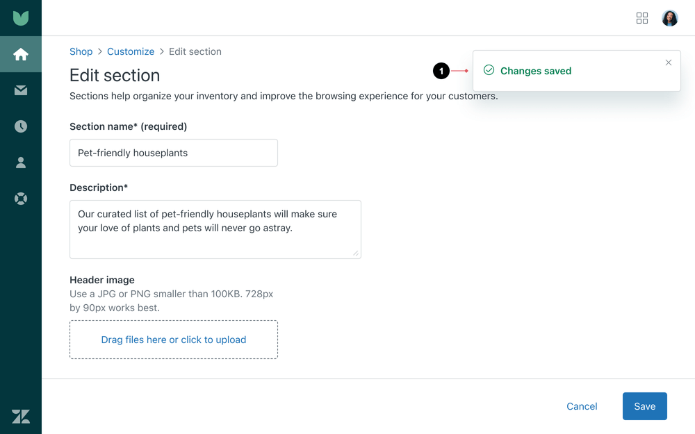The height and width of the screenshot is (434, 695).
Task: Click the green checkmark in the notification
Action: click(x=489, y=70)
